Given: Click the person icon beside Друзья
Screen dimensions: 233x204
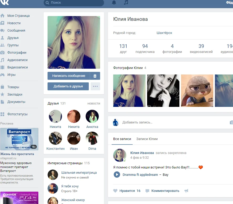Looking at the screenshot, I should (2, 38).
